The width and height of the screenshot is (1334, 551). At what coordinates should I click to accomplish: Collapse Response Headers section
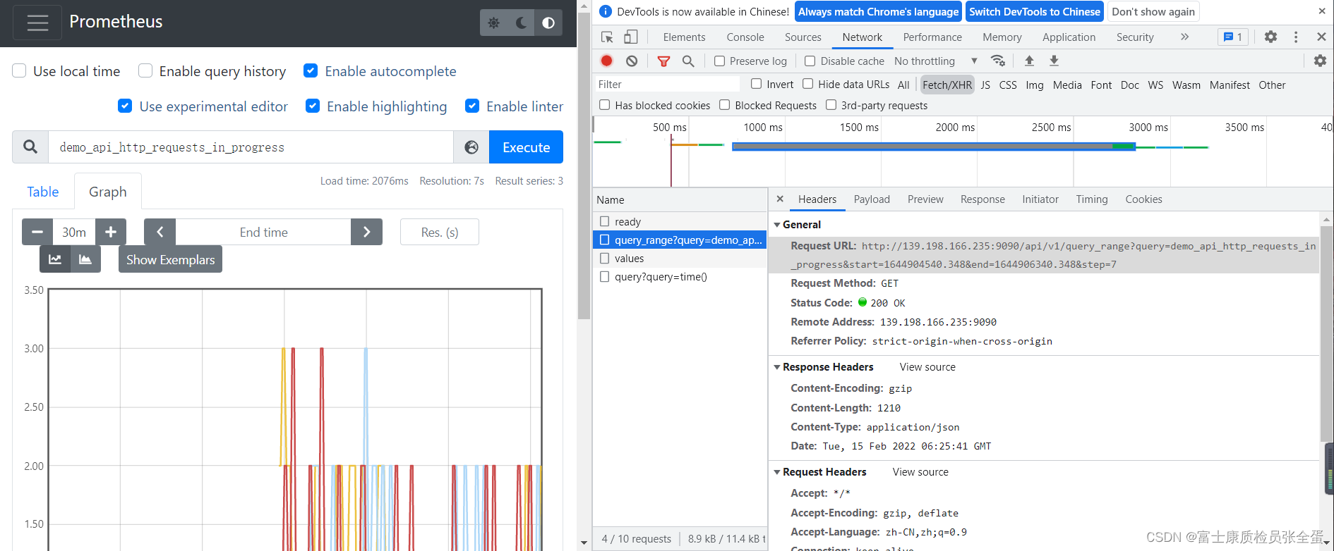pos(777,367)
